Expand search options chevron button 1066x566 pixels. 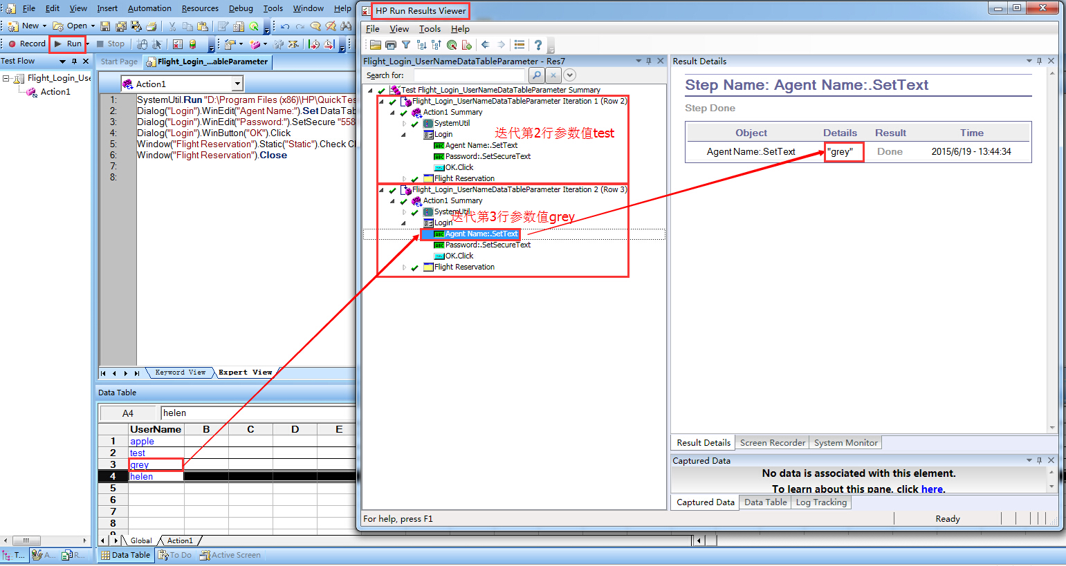[x=570, y=75]
